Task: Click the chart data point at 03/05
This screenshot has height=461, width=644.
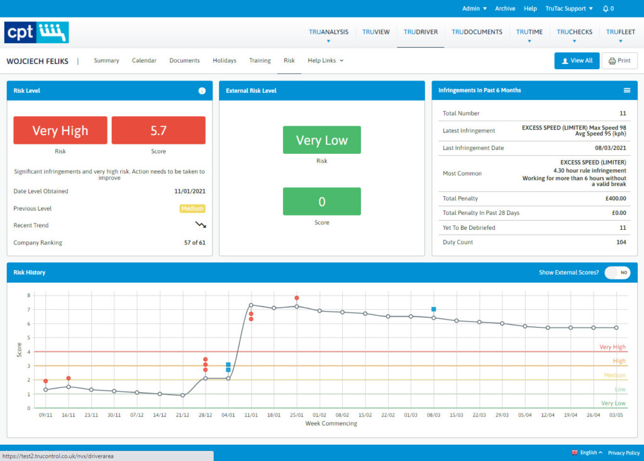Action: (x=616, y=328)
